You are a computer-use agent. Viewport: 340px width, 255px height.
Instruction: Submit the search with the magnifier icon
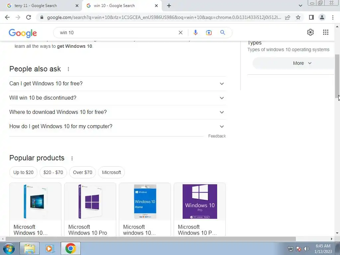222,33
